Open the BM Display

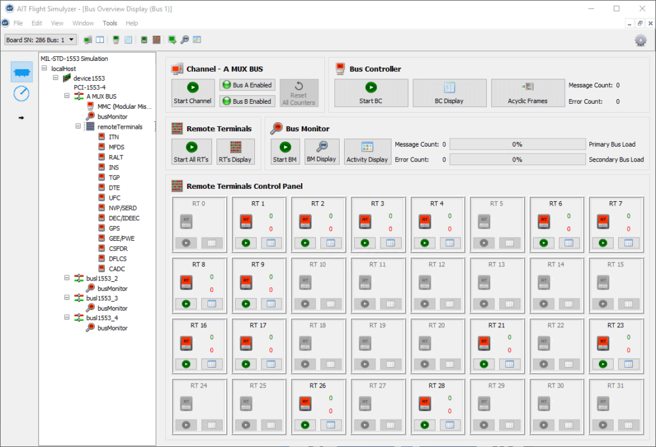click(322, 152)
